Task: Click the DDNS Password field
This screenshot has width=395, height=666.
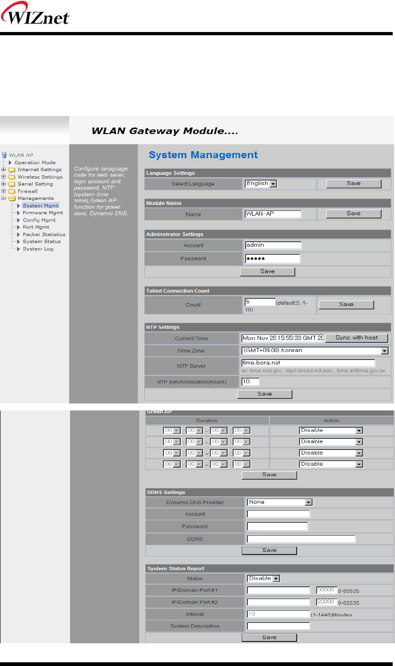Action: (x=278, y=526)
